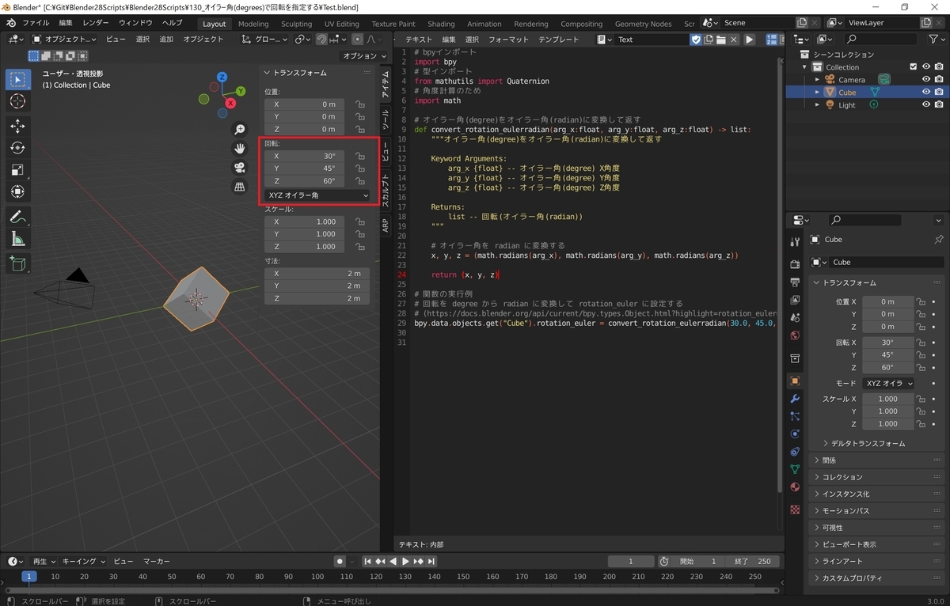Open the XYZ オイラー角 rotation order dropdown
Screen dimensions: 950x606
point(317,195)
